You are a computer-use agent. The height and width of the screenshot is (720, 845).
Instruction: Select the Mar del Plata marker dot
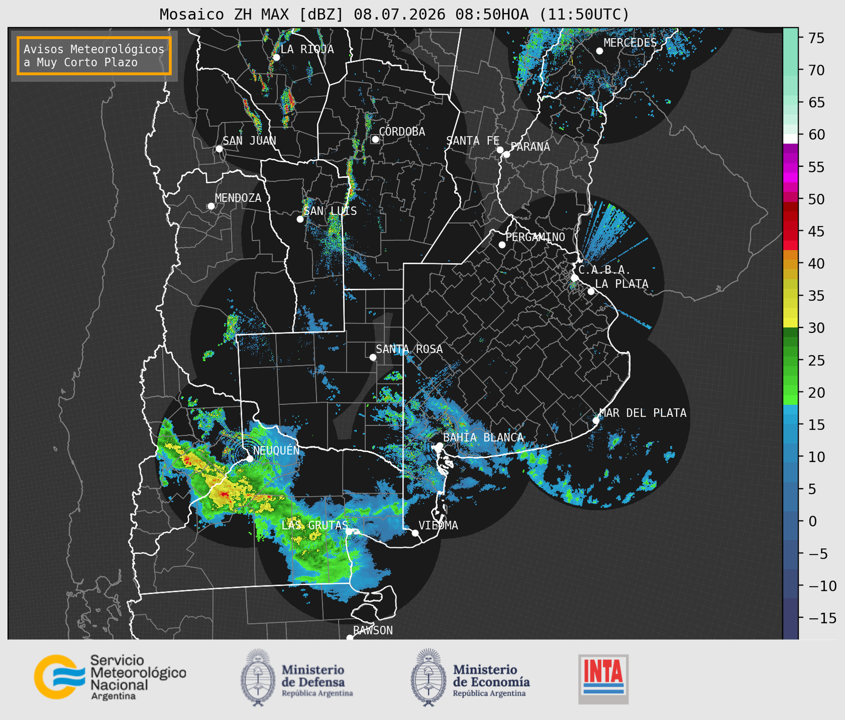point(596,420)
